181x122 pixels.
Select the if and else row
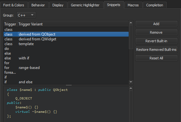click(66, 82)
